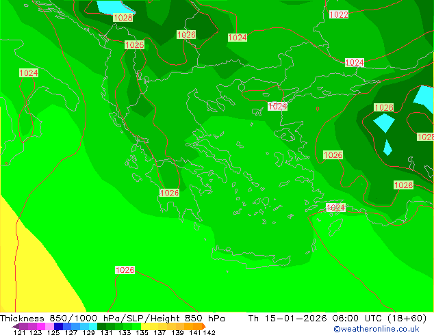
Task: Click the legend value 121
Action: tap(20, 332)
